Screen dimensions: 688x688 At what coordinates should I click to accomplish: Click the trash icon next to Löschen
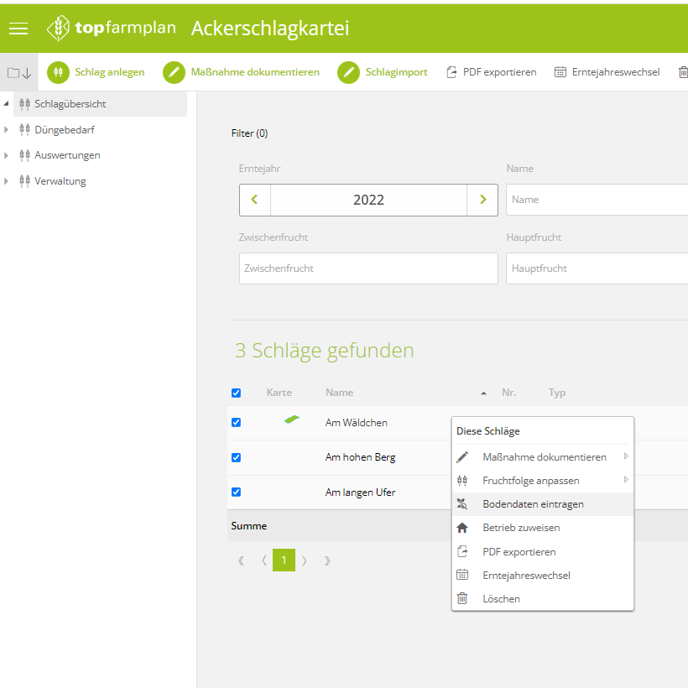(x=462, y=598)
